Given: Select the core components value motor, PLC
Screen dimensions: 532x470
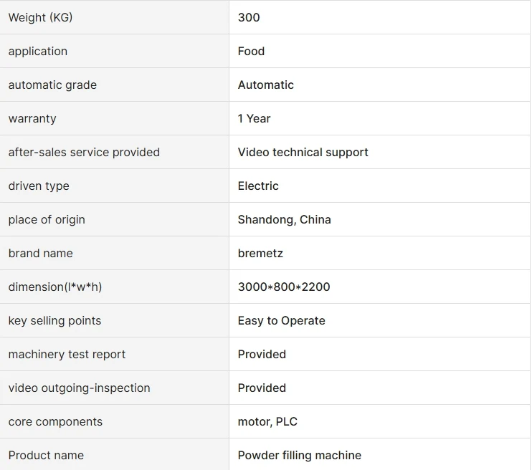Looking at the screenshot, I should [267, 421].
